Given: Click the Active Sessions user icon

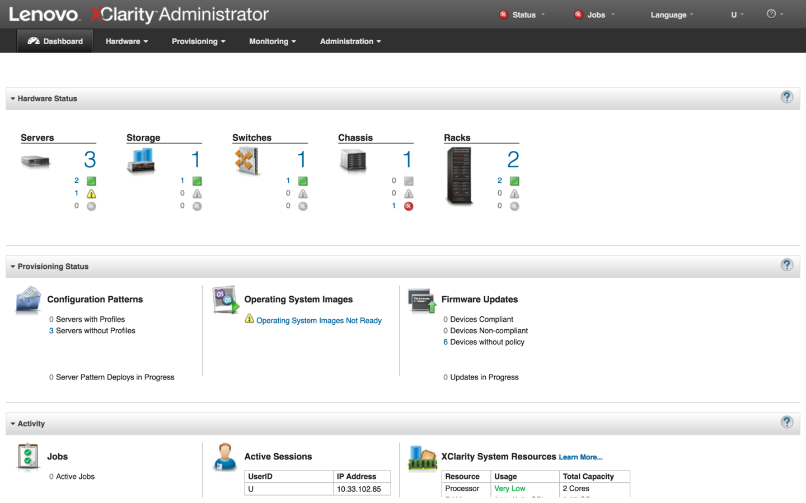Looking at the screenshot, I should (x=226, y=457).
